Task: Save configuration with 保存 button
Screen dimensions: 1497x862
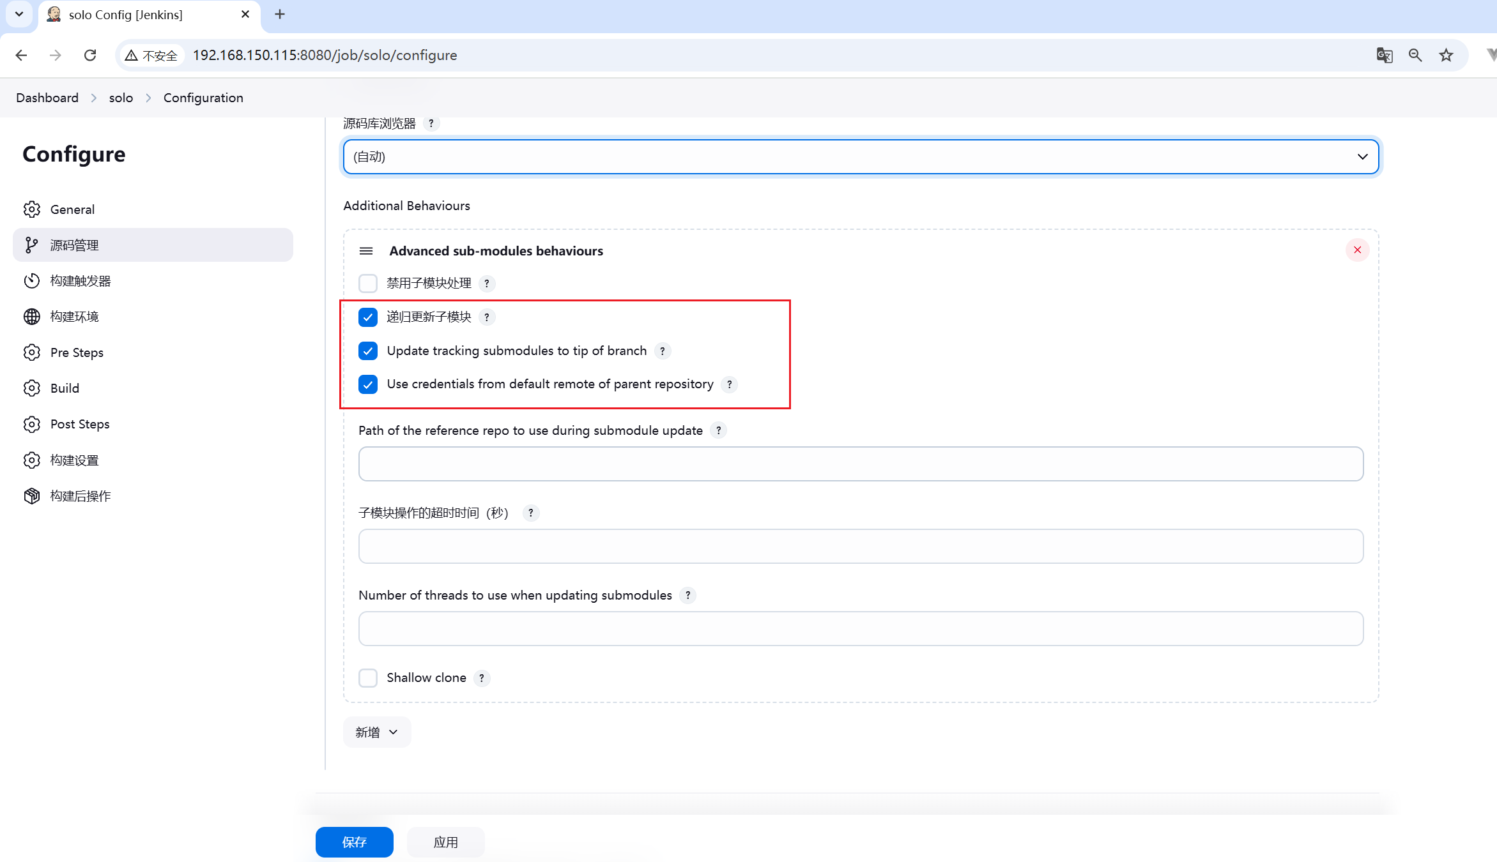Action: click(x=355, y=842)
